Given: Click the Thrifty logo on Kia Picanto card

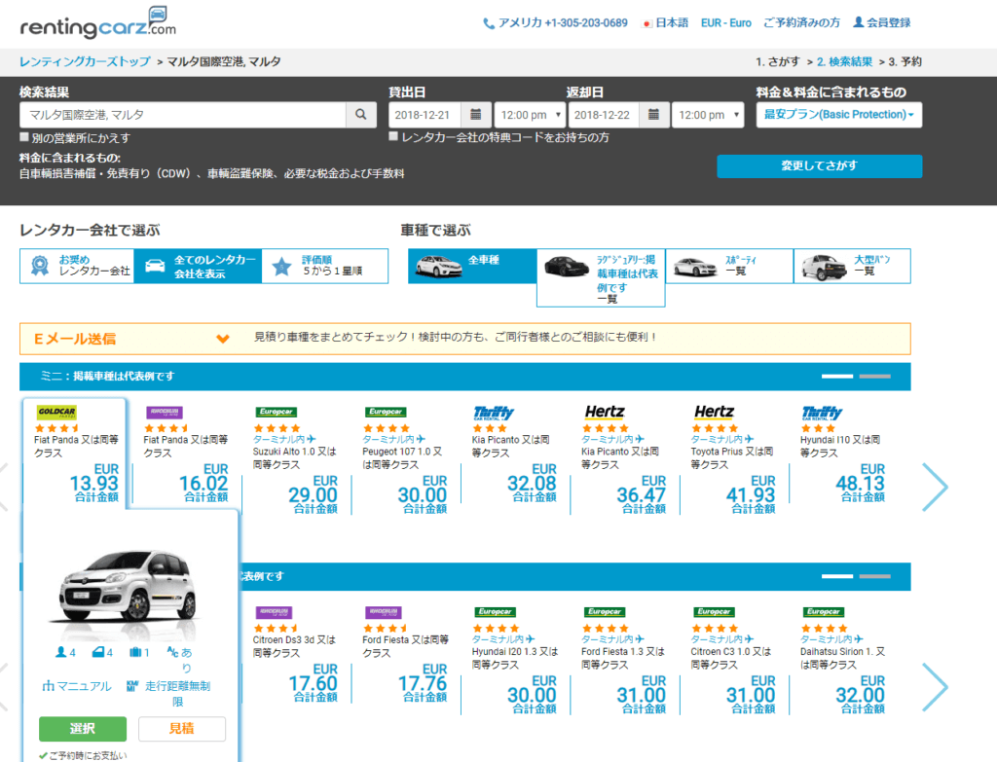Looking at the screenshot, I should pyautogui.click(x=494, y=413).
